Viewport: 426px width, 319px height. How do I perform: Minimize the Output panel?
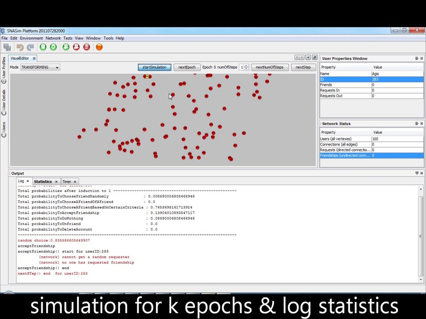point(417,173)
